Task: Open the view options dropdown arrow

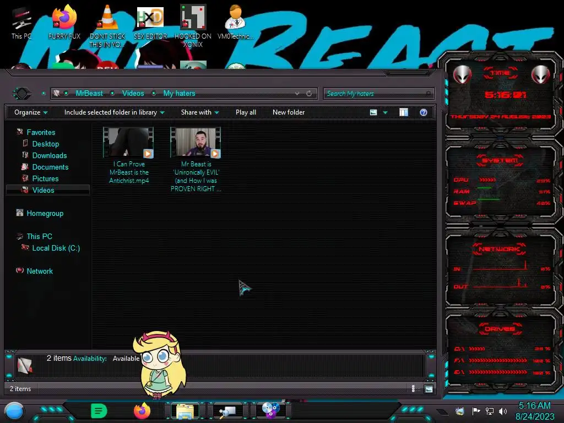Action: [x=385, y=112]
